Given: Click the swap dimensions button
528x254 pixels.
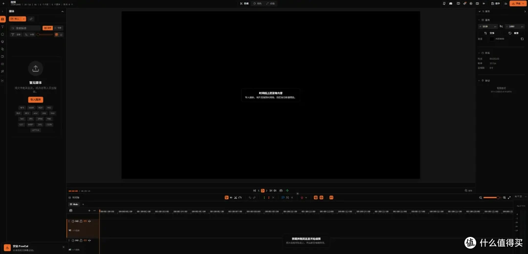Looking at the screenshot, I should tap(489, 33).
